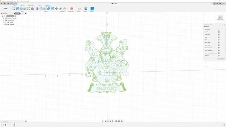
Task: Select the Move/Copy cross-arrows icon
Action: tap(56, 8)
